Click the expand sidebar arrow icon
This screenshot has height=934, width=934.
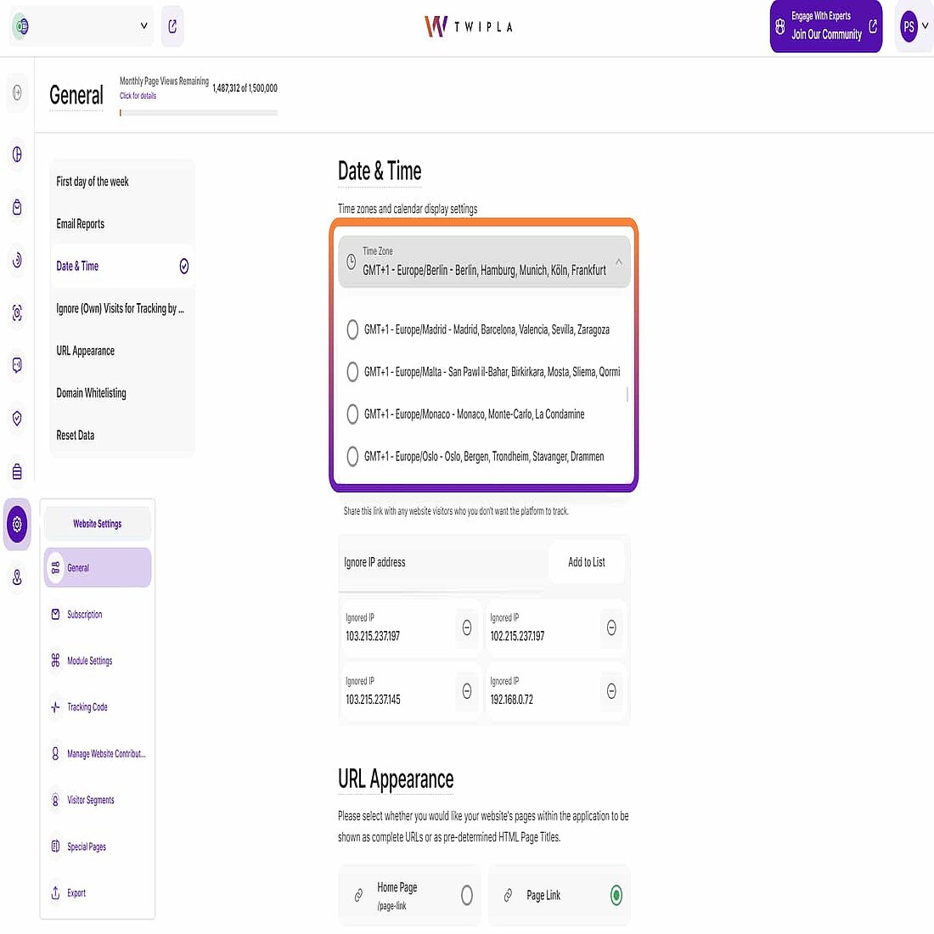pos(17,93)
